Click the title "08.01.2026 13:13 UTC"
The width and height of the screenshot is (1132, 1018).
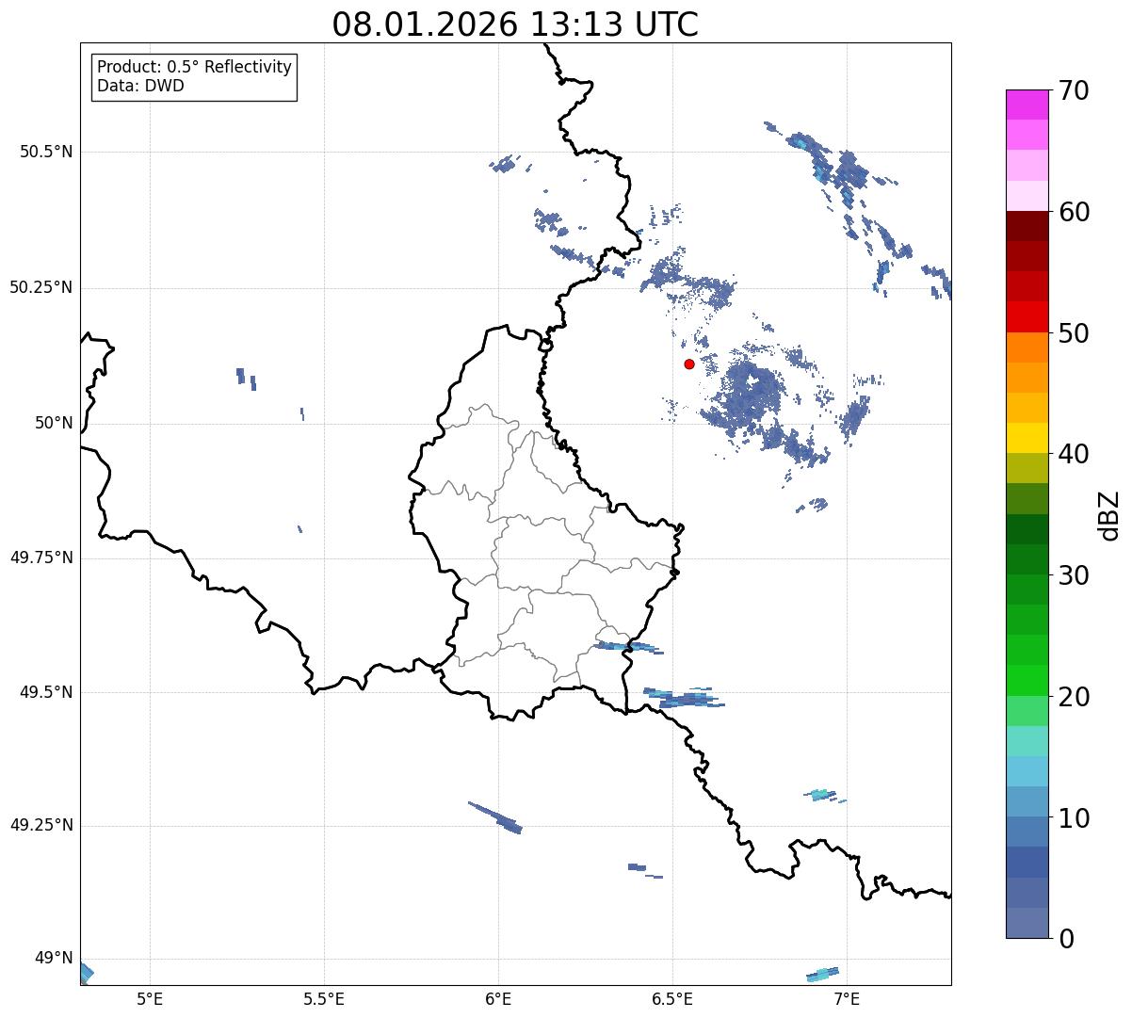click(515, 24)
